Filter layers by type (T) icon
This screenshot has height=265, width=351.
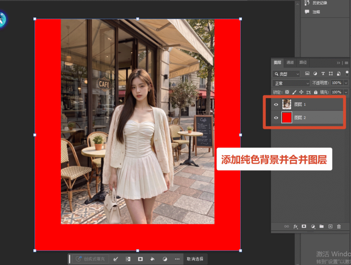[323, 74]
